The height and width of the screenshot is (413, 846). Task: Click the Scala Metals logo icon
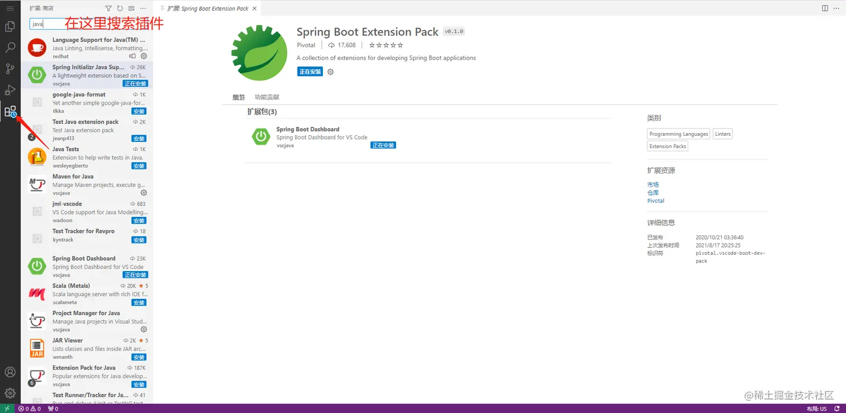click(x=37, y=294)
